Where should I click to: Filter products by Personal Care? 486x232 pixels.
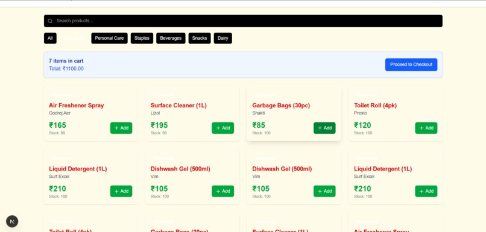[x=109, y=38]
